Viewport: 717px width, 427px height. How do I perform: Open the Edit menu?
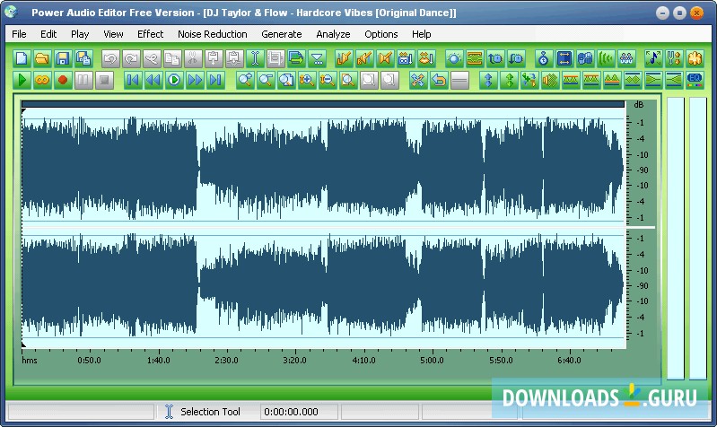(x=48, y=34)
